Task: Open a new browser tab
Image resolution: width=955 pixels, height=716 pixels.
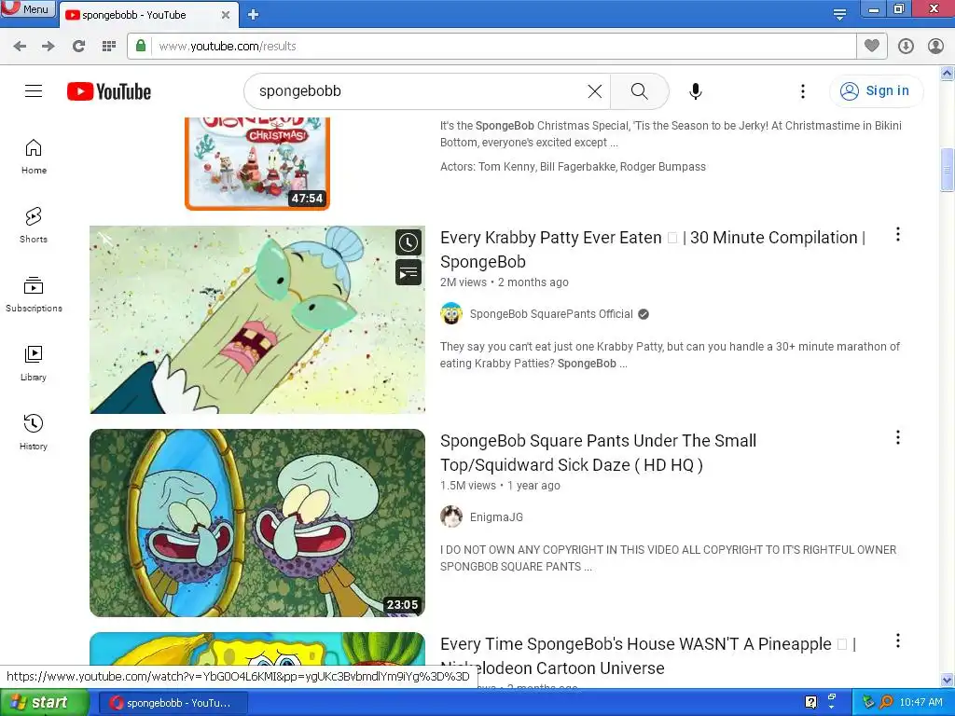Action: [254, 15]
